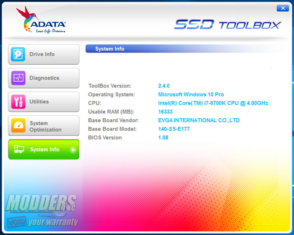Image resolution: width=294 pixels, height=235 pixels.
Task: Click the Usable RAM value 16333
Action: click(165, 112)
